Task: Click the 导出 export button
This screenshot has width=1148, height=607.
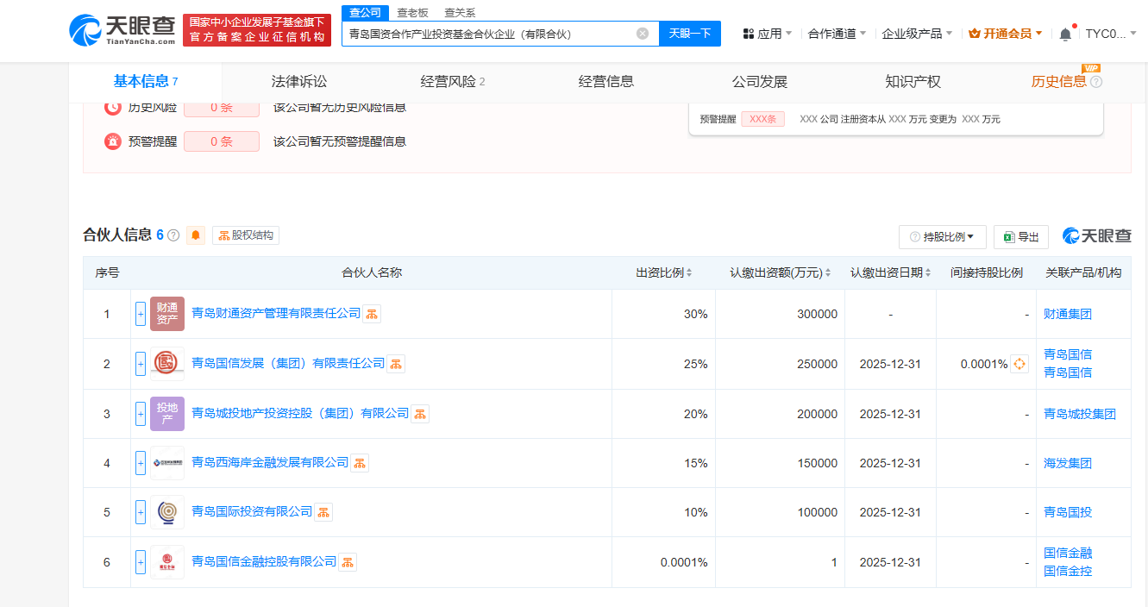Action: pyautogui.click(x=1021, y=236)
